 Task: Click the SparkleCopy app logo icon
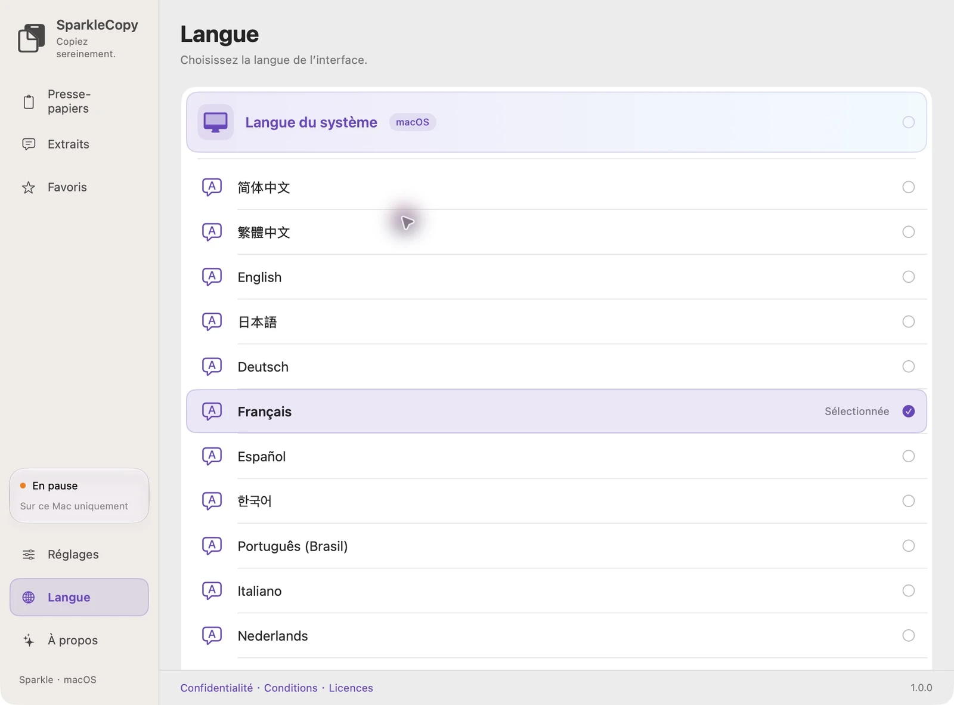pos(32,38)
